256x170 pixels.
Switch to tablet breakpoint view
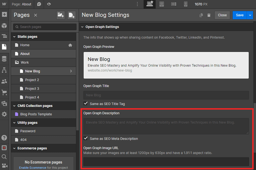(x=162, y=4)
